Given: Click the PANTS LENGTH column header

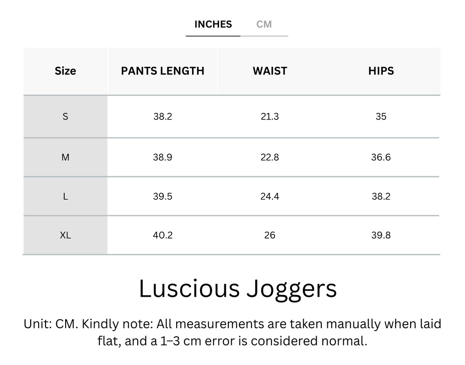Looking at the screenshot, I should tap(162, 71).
